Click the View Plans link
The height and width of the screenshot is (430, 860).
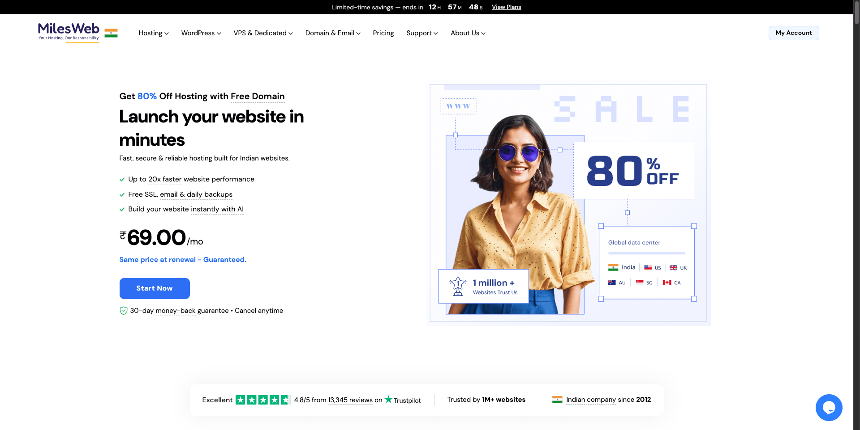pos(506,7)
